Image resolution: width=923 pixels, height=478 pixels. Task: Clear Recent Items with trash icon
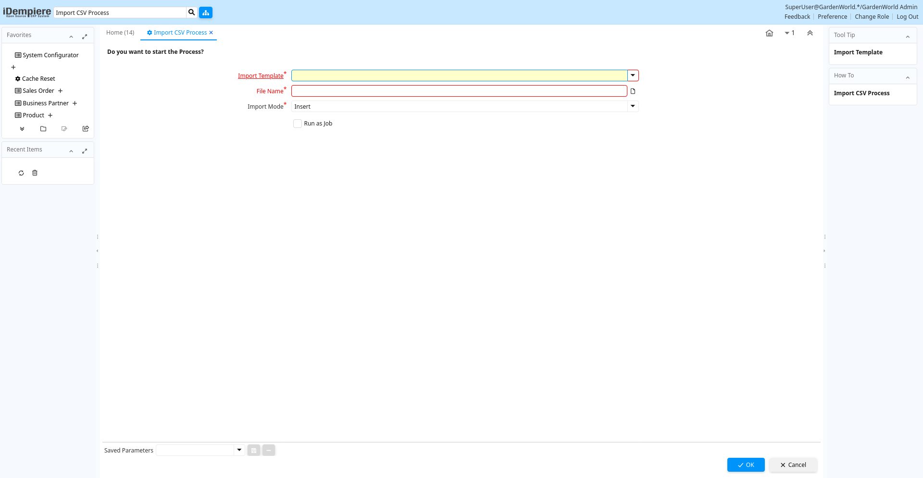(35, 173)
